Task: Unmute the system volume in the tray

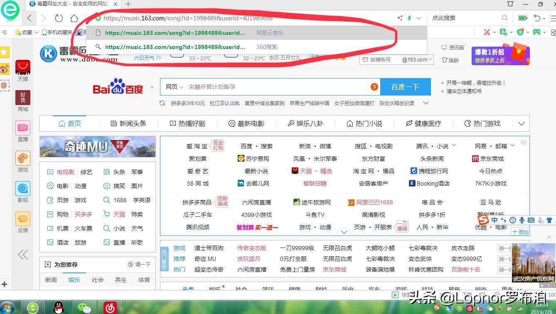Action: click(479, 309)
